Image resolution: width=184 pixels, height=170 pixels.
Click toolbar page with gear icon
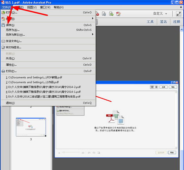[104, 14]
